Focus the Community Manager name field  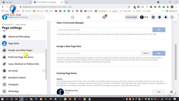[104, 30]
